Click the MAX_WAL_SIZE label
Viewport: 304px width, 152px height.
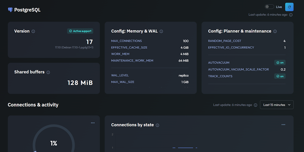(x=123, y=82)
